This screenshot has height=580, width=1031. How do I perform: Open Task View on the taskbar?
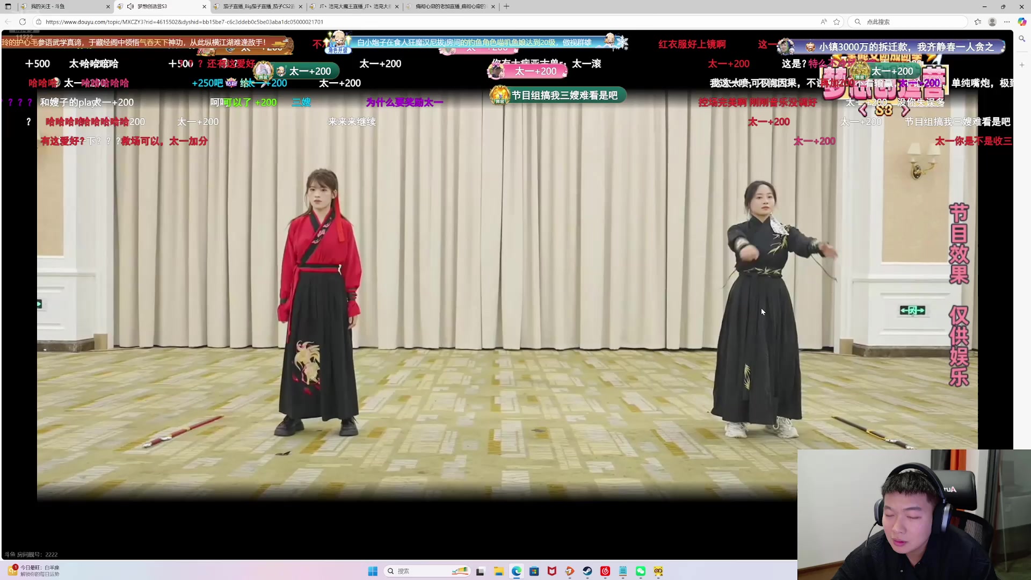[481, 571]
